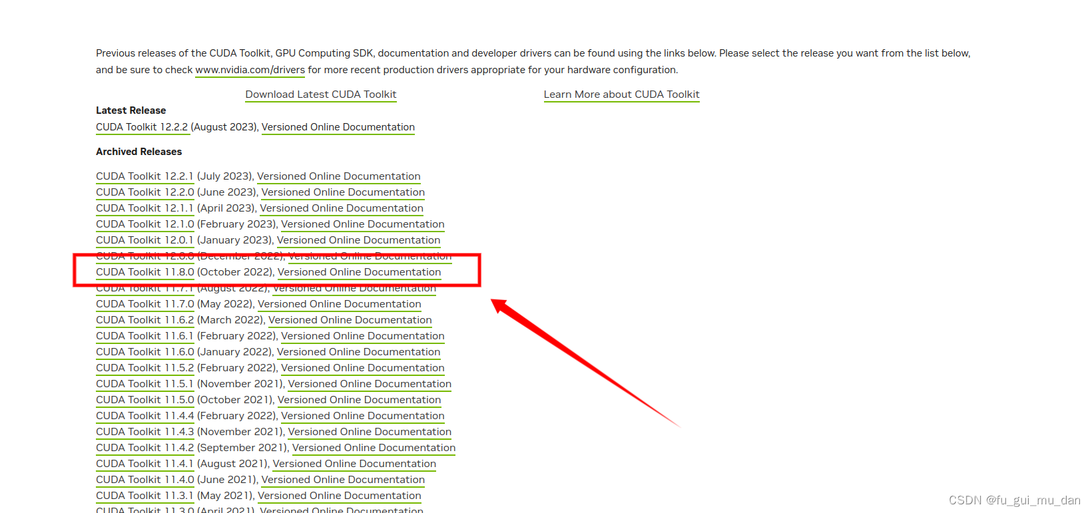Open Versioned Online Documentation for 11.8.0
1090x513 pixels.
(x=360, y=272)
